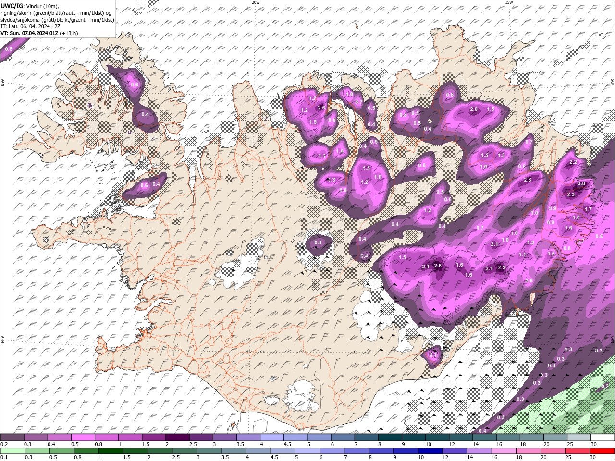Click blue rain swatch between 8 and 9
The height and width of the screenshot is (461, 615).
tap(381, 451)
